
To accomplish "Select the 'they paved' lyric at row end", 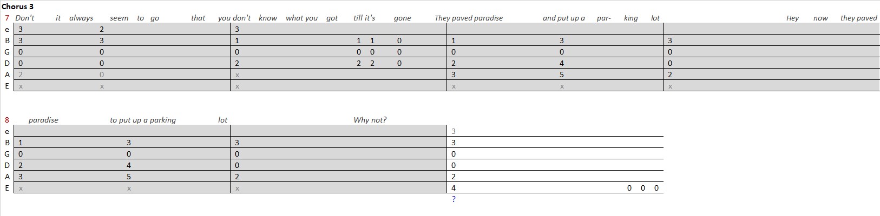I will tap(859, 18).
